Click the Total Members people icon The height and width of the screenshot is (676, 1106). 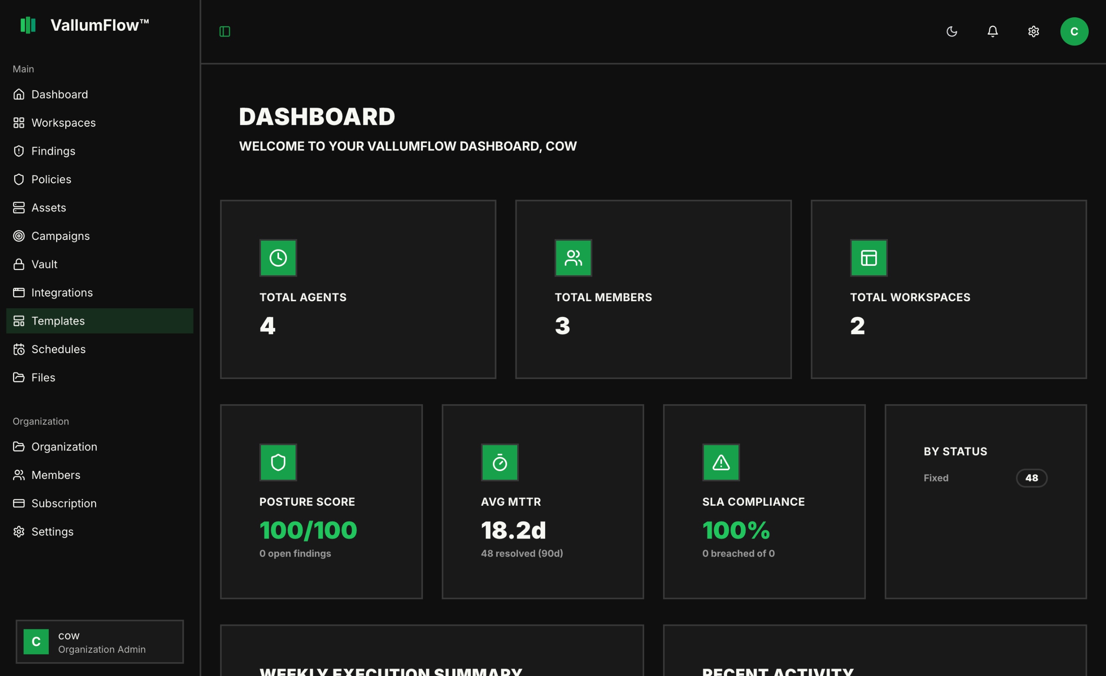573,258
